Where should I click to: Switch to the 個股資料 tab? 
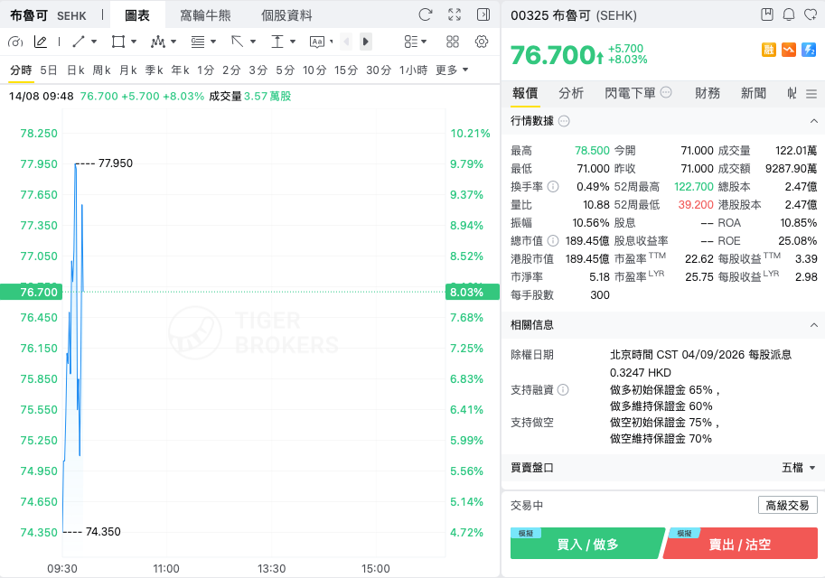(286, 15)
